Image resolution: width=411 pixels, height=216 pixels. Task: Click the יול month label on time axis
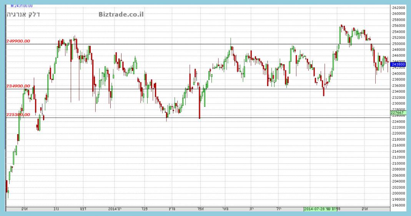(x=279, y=209)
